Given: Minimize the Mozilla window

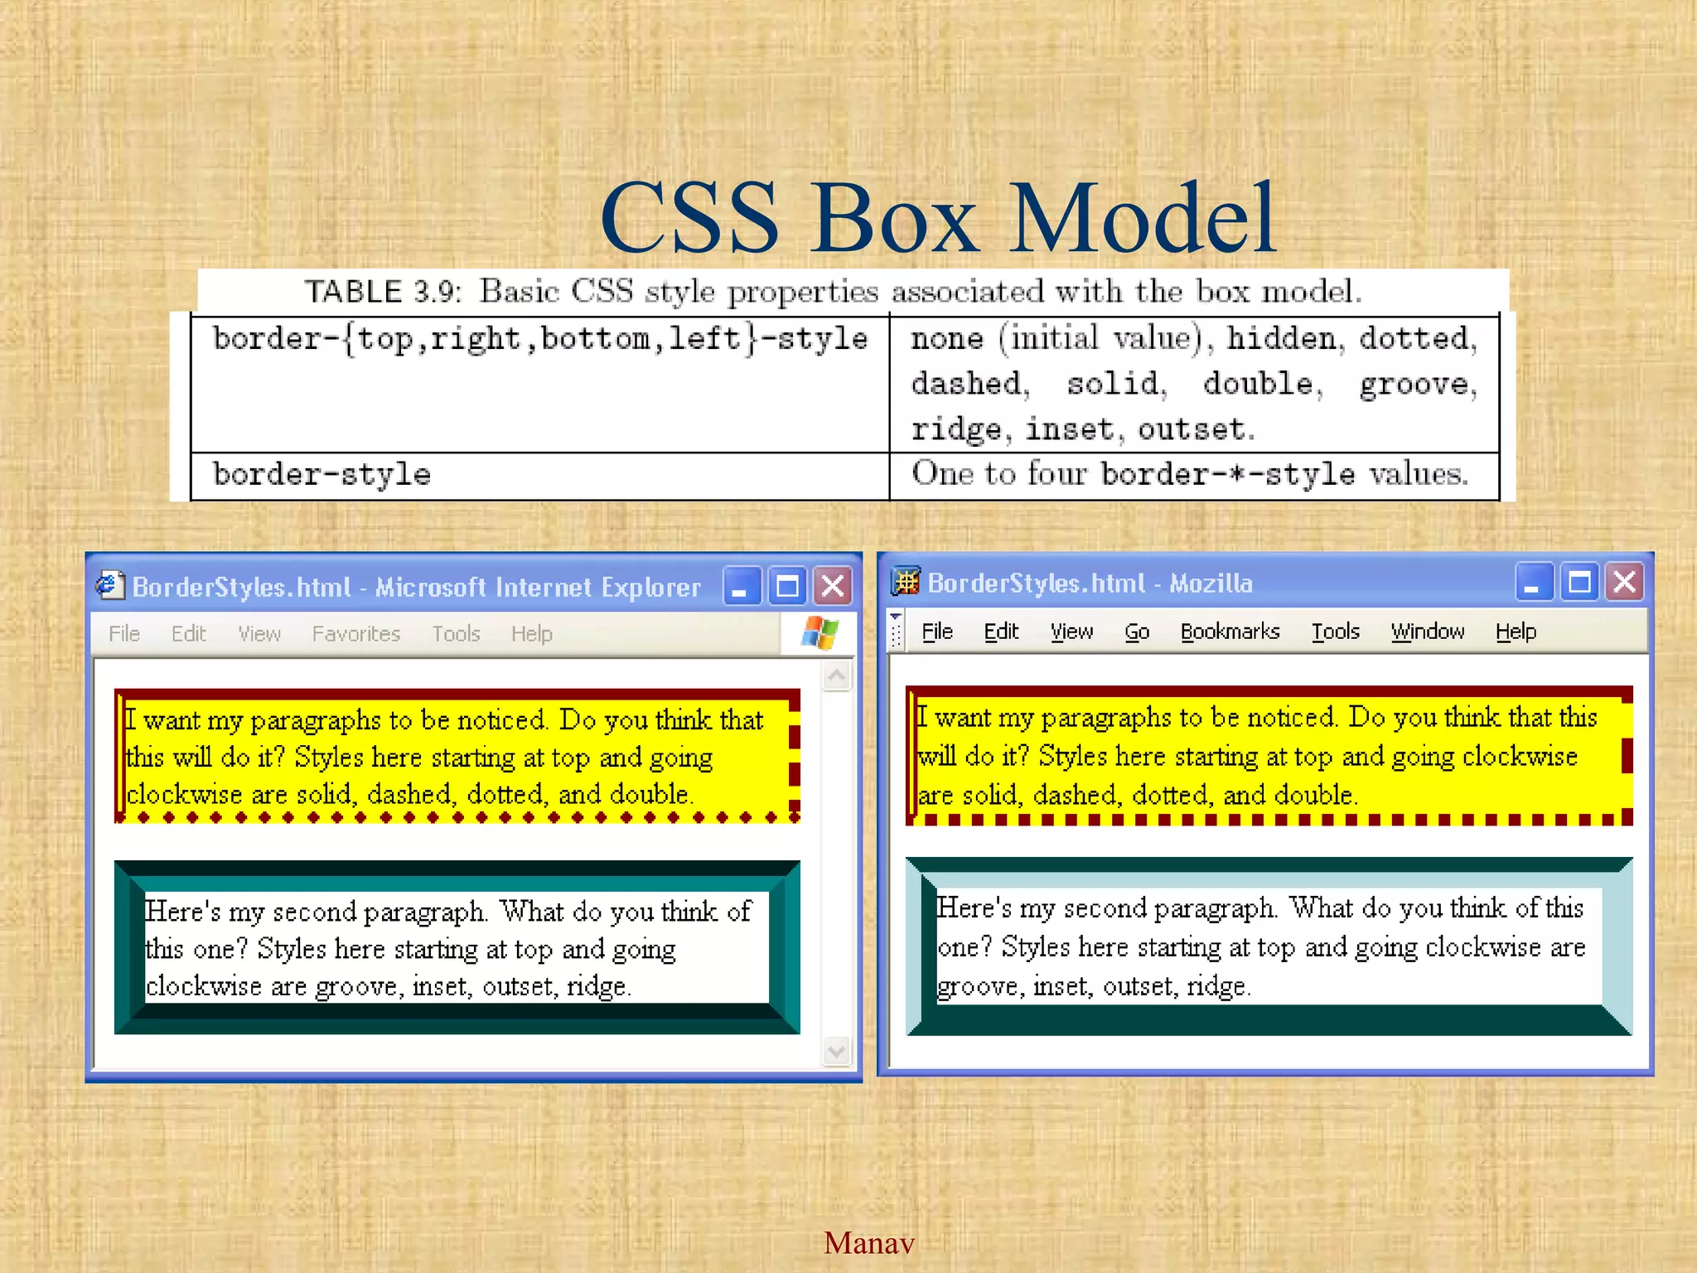Looking at the screenshot, I should pyautogui.click(x=1533, y=583).
